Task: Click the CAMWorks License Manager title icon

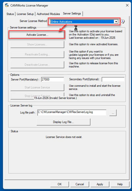Action: click(x=7, y=5)
